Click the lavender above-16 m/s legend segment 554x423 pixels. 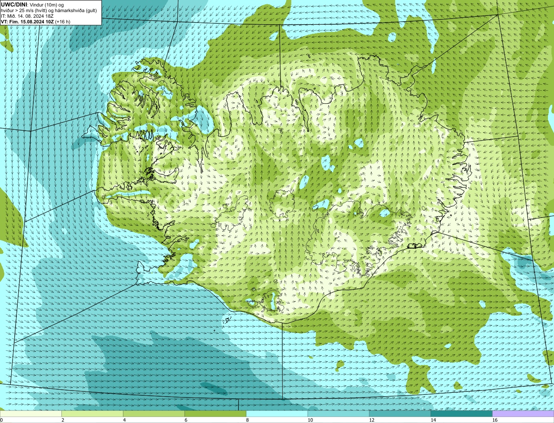523,414
